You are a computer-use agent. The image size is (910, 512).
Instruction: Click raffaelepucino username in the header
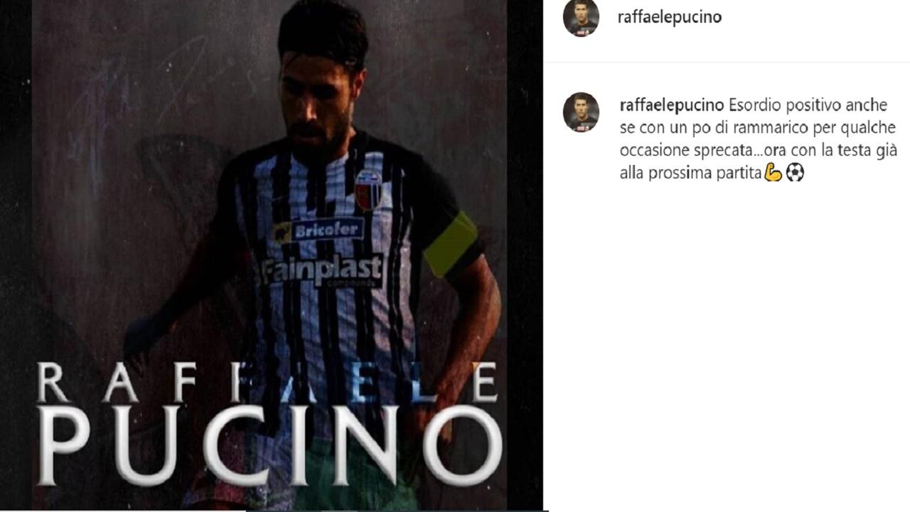click(x=670, y=17)
